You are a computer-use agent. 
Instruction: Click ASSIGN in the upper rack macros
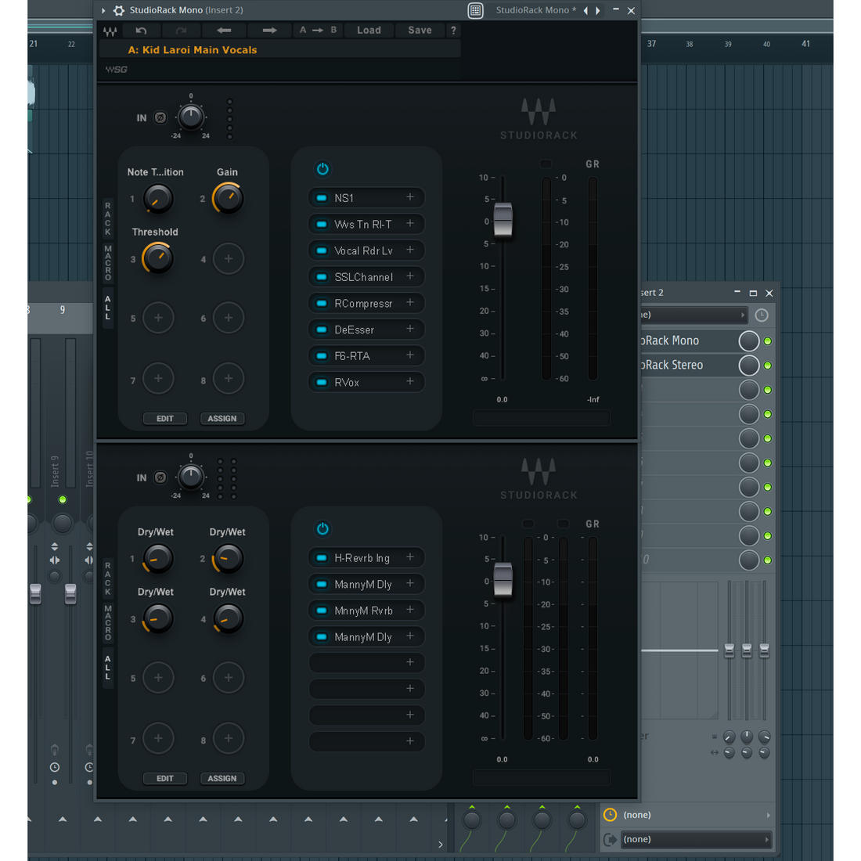[x=222, y=419]
